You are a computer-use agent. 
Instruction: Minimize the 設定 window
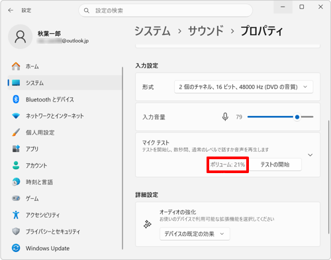coord(283,7)
